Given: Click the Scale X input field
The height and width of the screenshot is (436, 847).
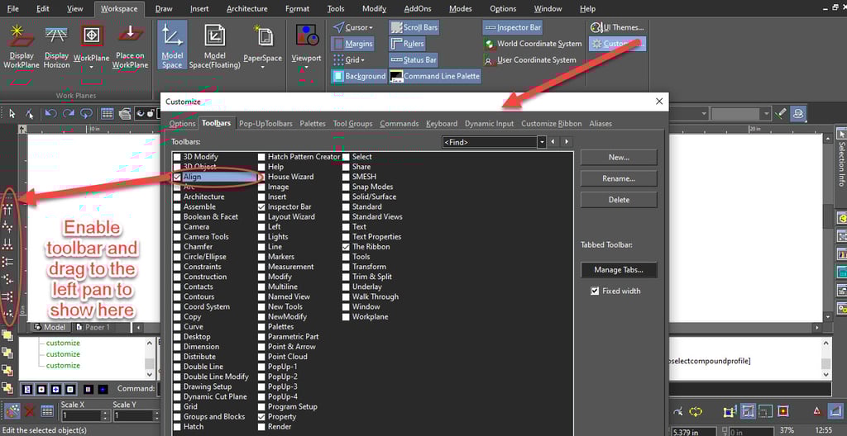Looking at the screenshot, I should (81, 416).
